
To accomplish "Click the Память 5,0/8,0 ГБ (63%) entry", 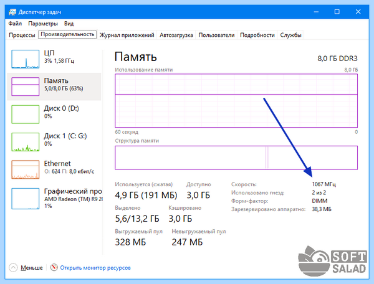I will 54,87.
